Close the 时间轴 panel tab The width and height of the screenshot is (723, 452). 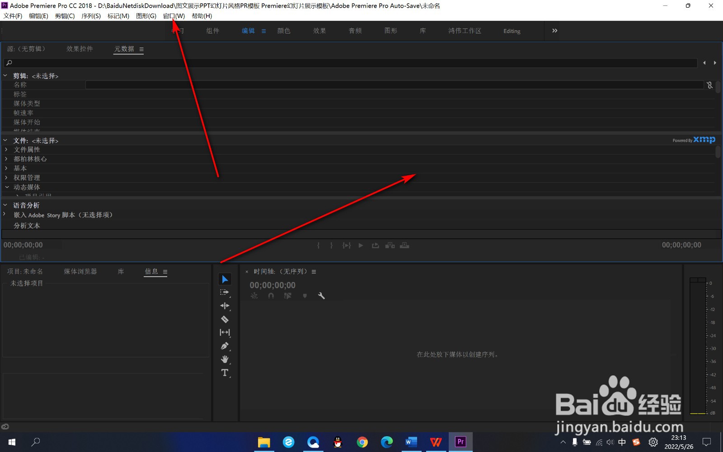pyautogui.click(x=247, y=272)
